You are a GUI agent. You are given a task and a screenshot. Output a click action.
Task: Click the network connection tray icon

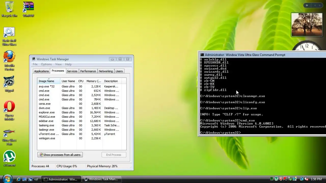[302, 179]
